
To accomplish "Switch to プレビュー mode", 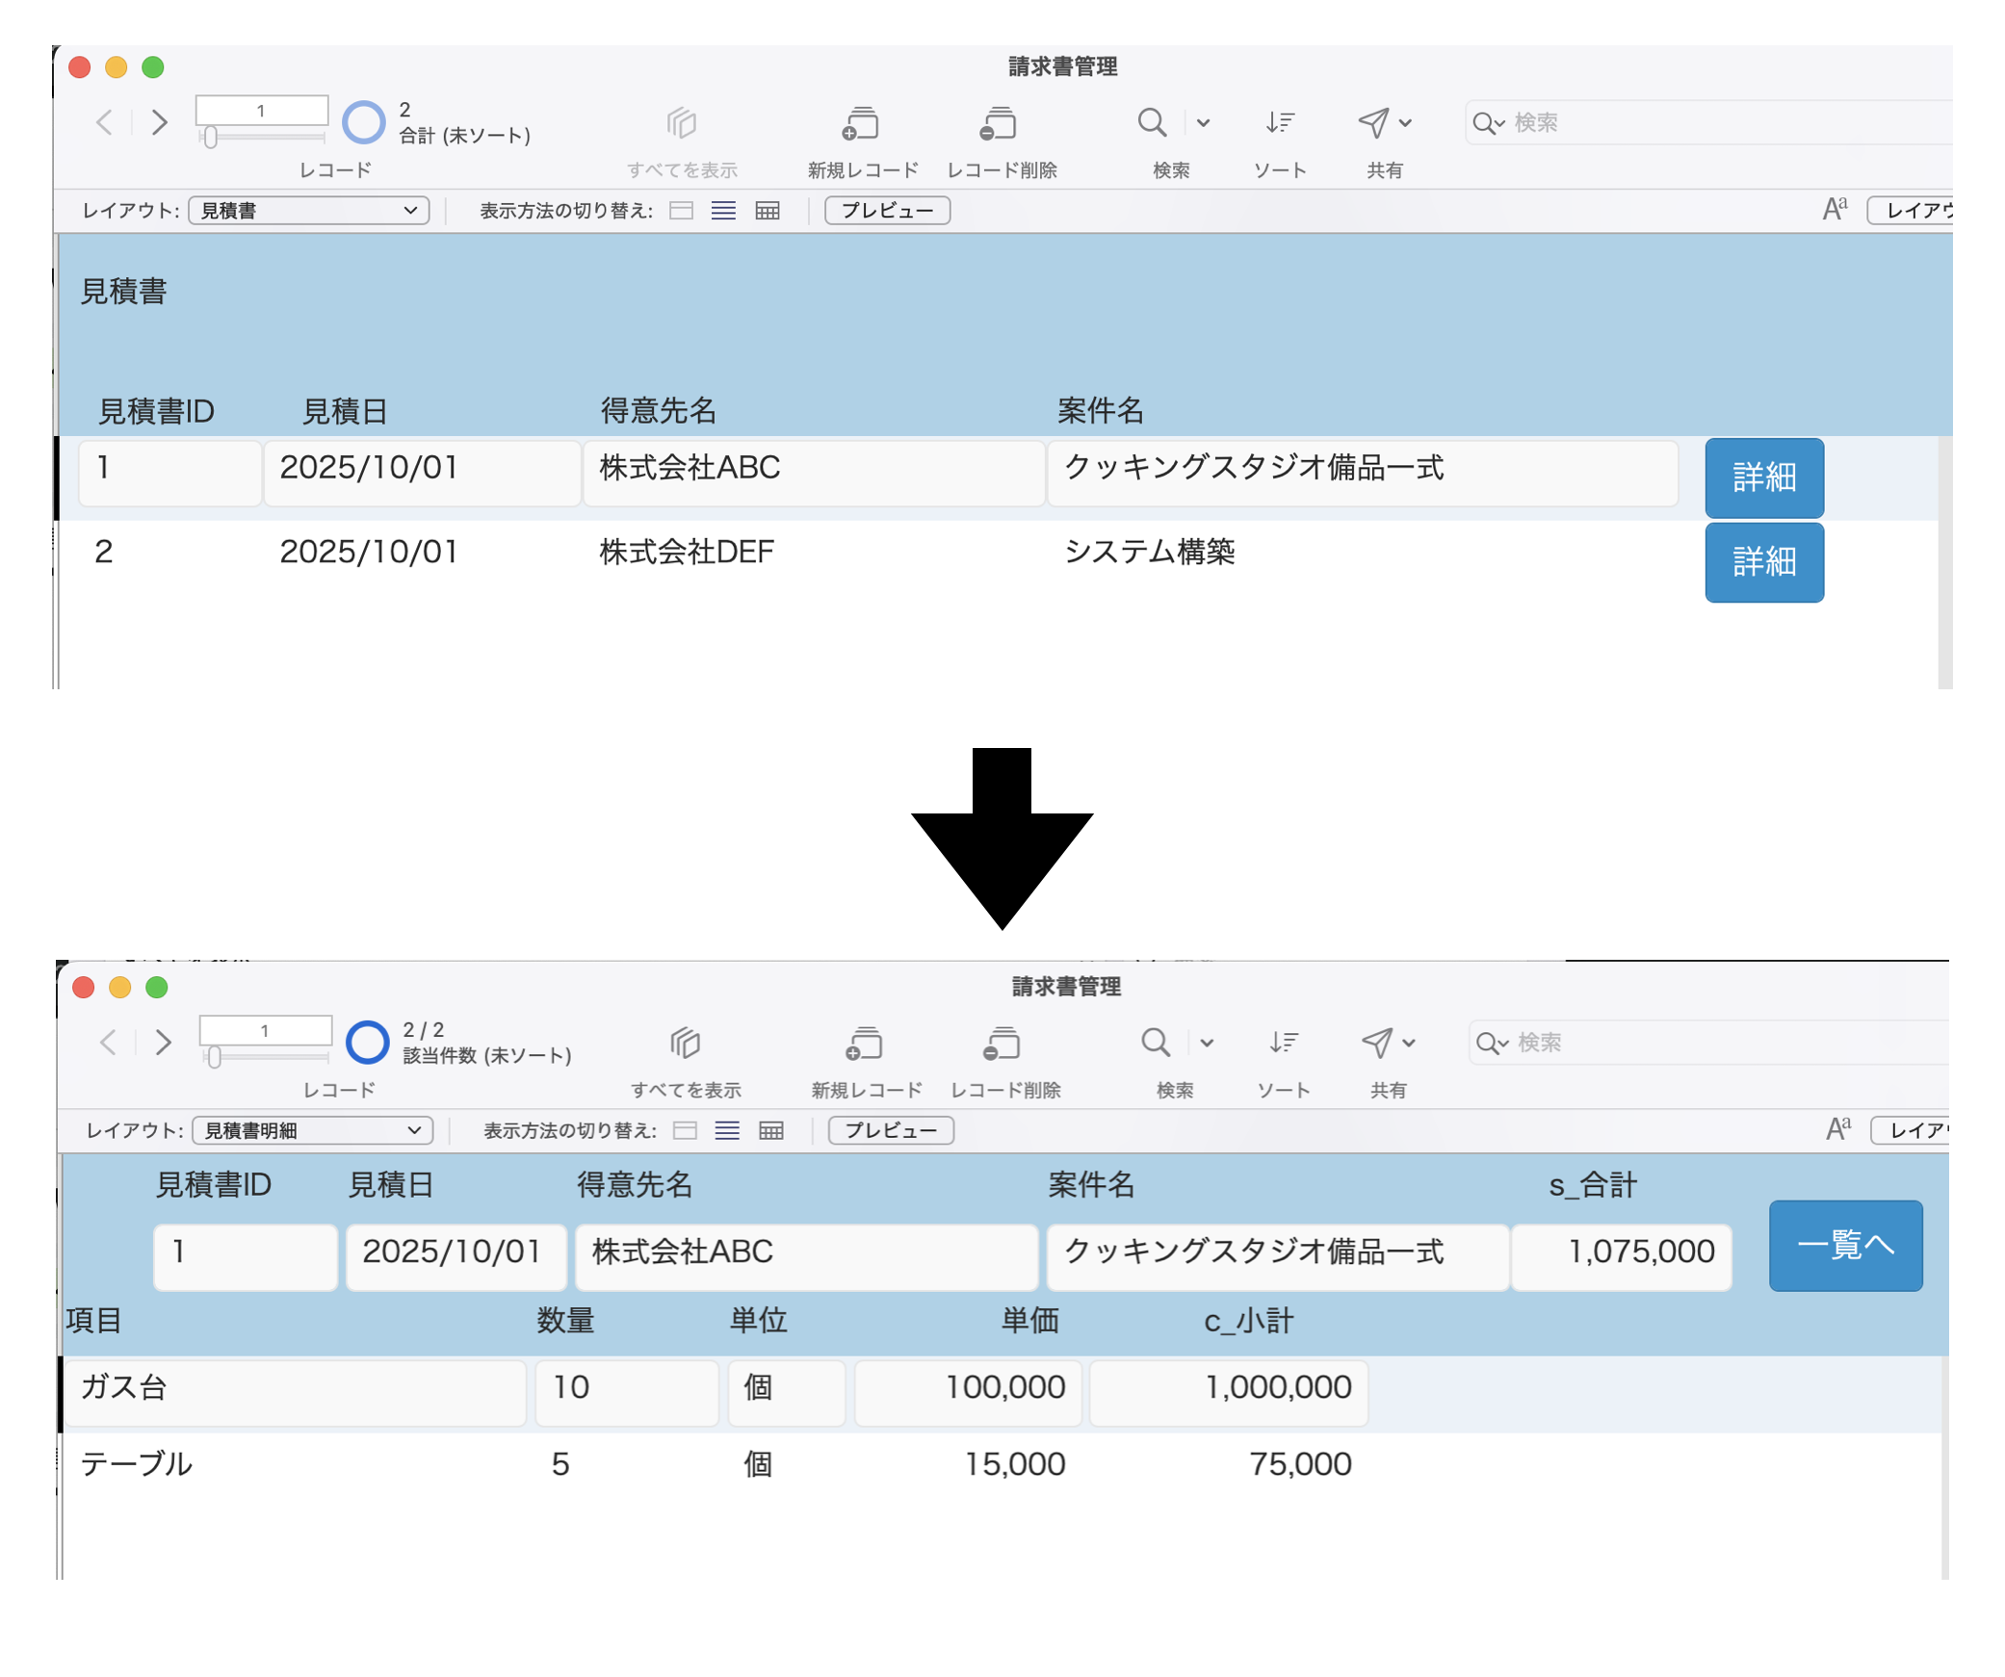I will coord(886,210).
